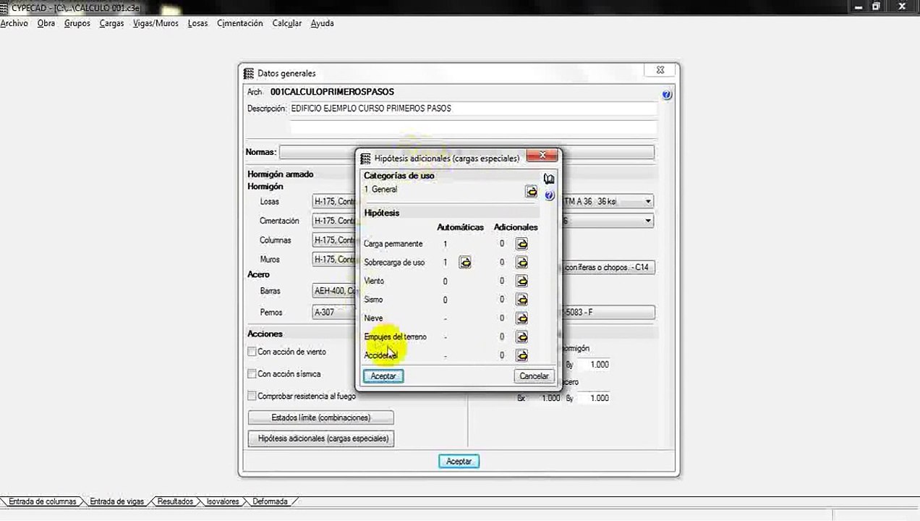The image size is (920, 521).
Task: Enable Con acción sísmica
Action: pyautogui.click(x=252, y=374)
